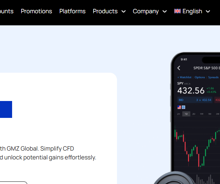Switch to the 2H timeframe
This screenshot has width=220, height=184.
(x=179, y=114)
